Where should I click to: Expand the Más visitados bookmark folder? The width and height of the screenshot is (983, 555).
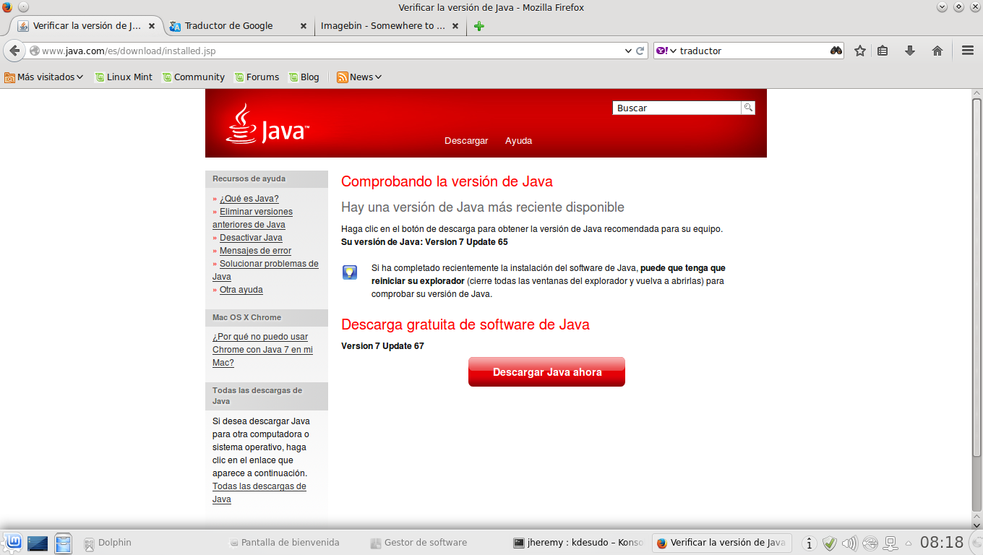(44, 77)
